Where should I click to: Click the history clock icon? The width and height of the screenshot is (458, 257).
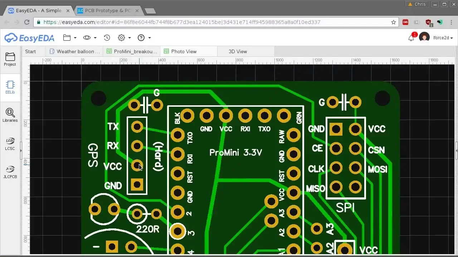pyautogui.click(x=107, y=38)
